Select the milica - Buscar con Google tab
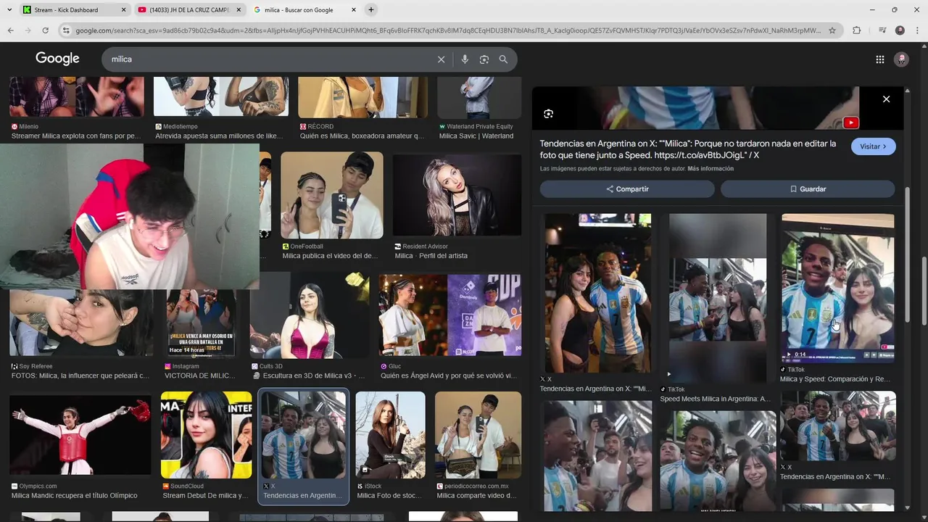 pos(298,10)
